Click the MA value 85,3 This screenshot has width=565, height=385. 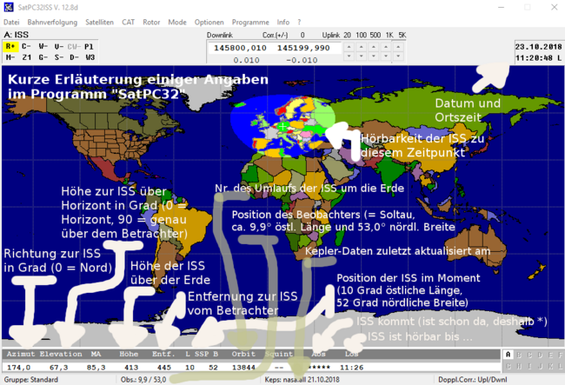pos(96,368)
